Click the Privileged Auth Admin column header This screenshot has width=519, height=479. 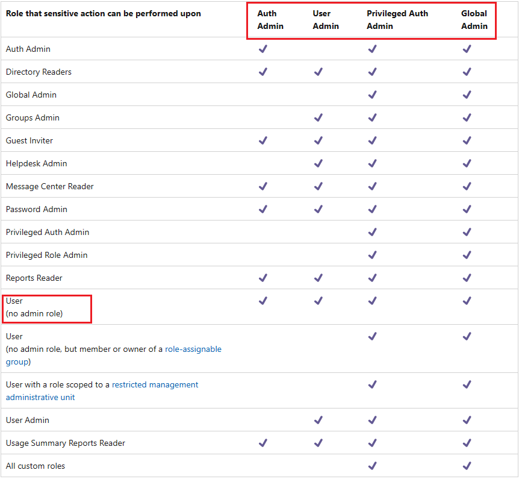(x=397, y=20)
